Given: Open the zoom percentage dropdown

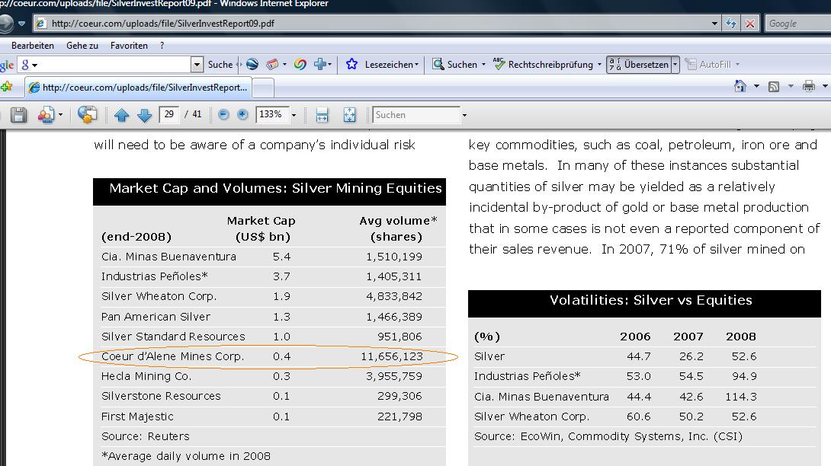Looking at the screenshot, I should tap(294, 114).
